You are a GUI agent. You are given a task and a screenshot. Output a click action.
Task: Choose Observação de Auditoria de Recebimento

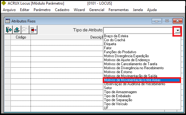pyautogui.click(x=142, y=84)
